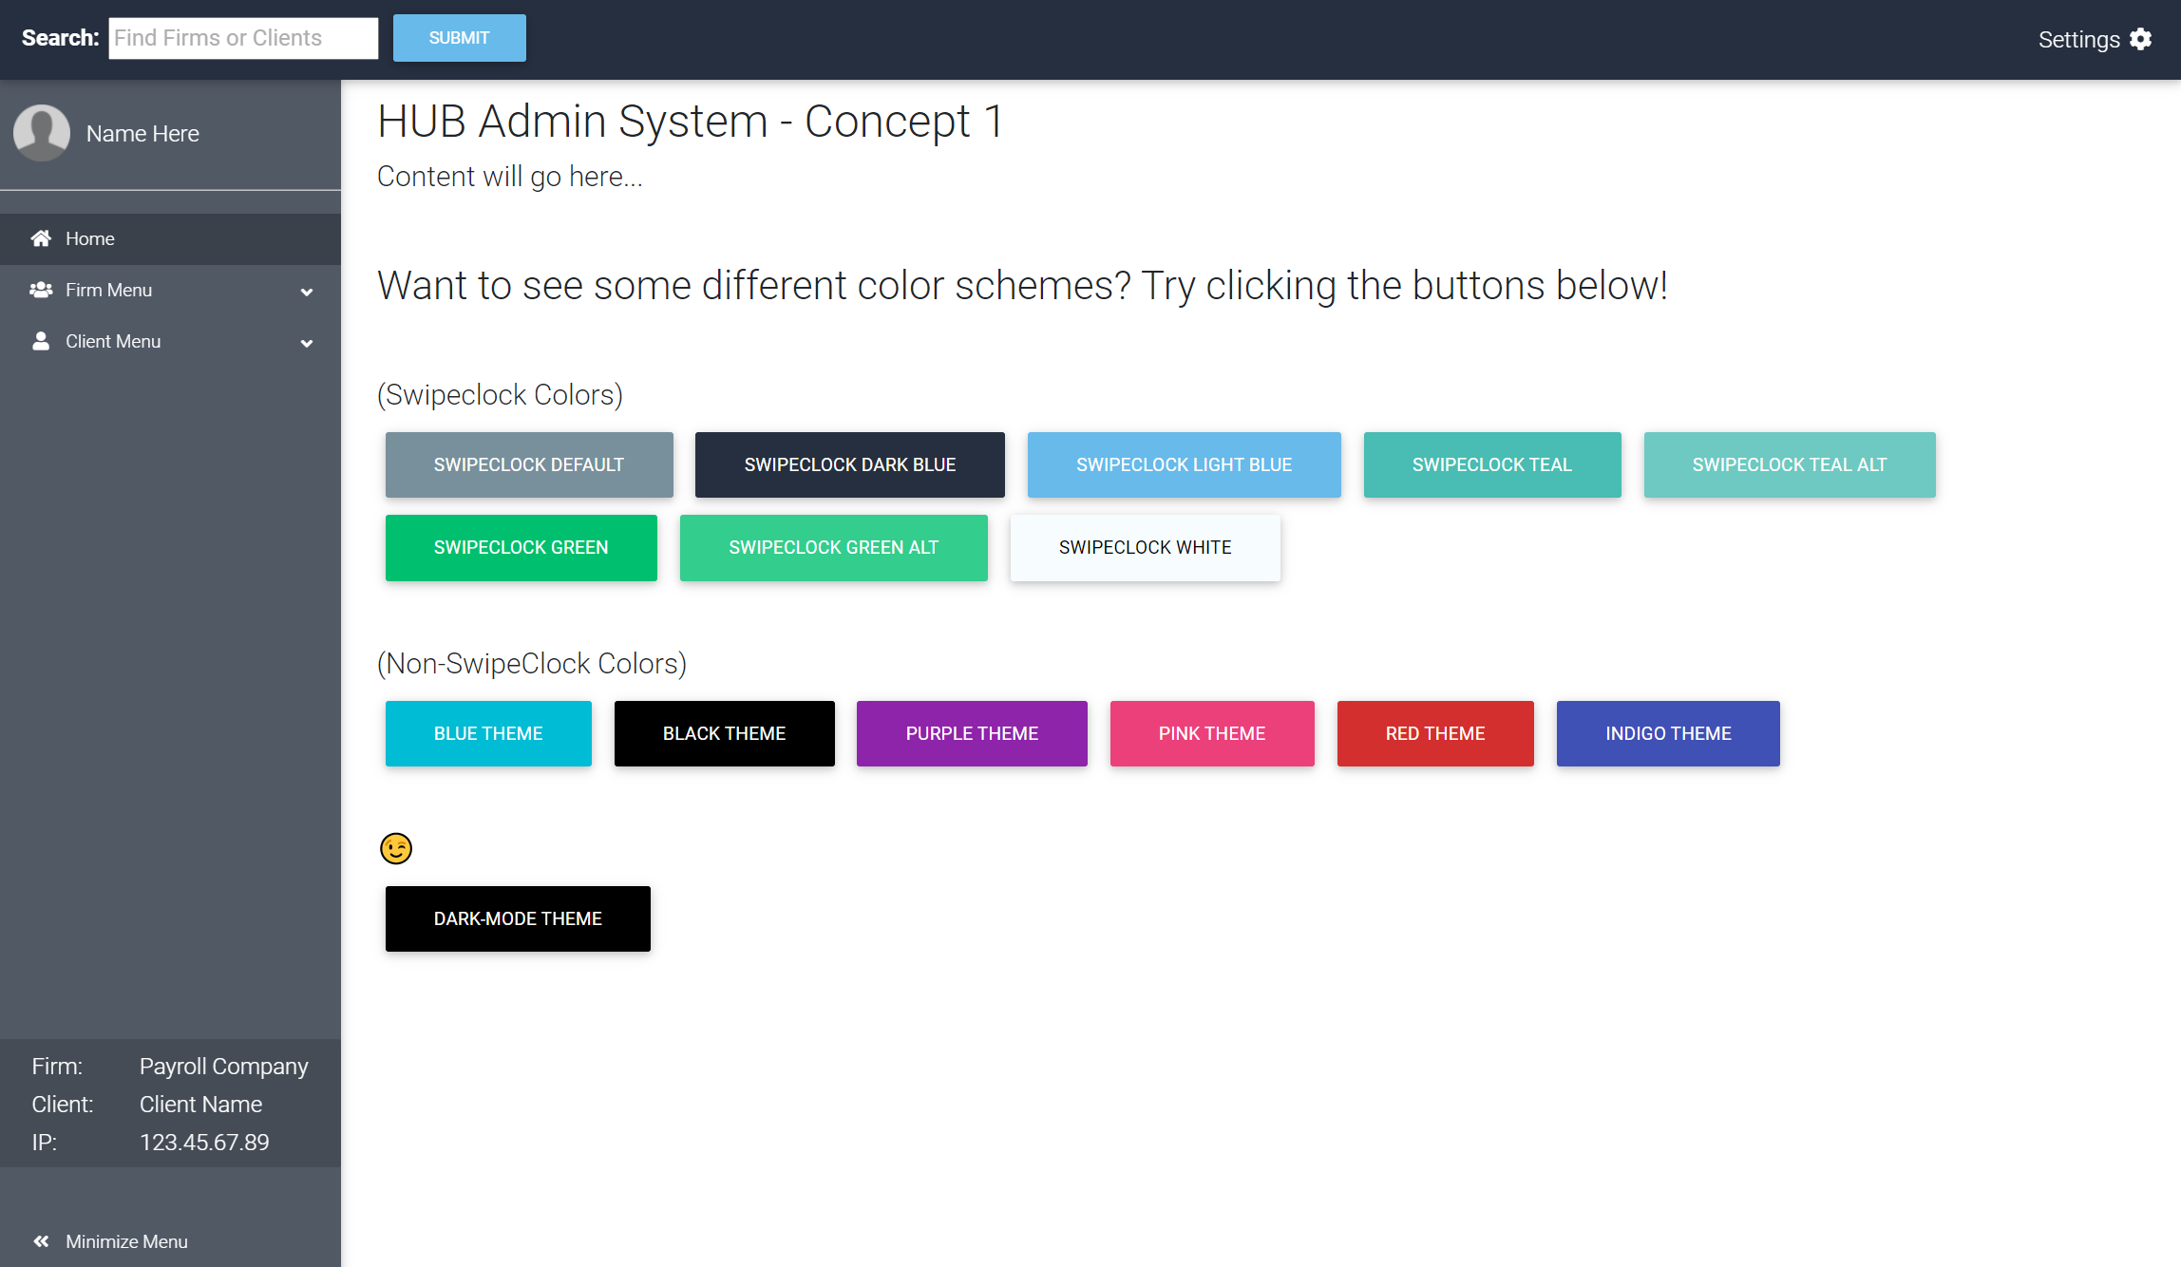Select the Firm Menu group icon

40,290
